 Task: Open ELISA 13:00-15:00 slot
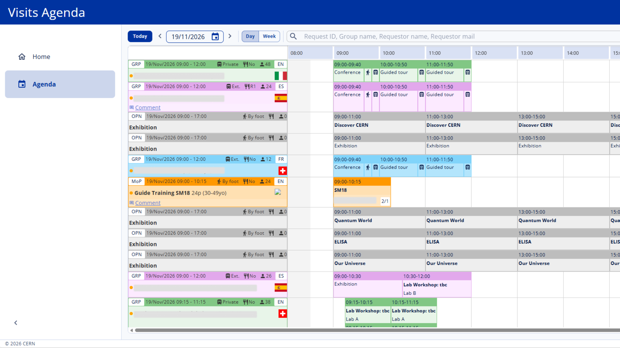[563, 239]
